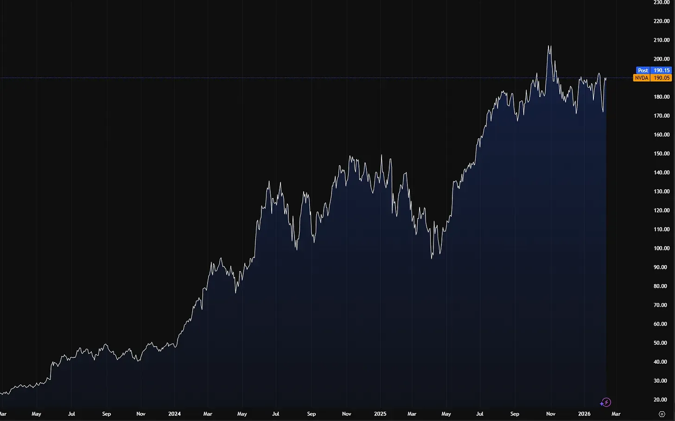Image resolution: width=675 pixels, height=421 pixels.
Task: Click the 230.00 label atop price scale
Action: (x=661, y=2)
